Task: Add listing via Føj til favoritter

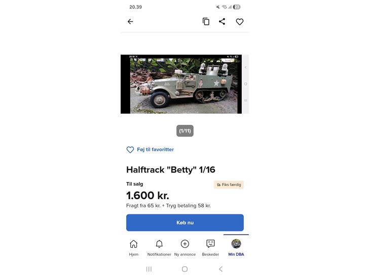Action: pos(150,150)
